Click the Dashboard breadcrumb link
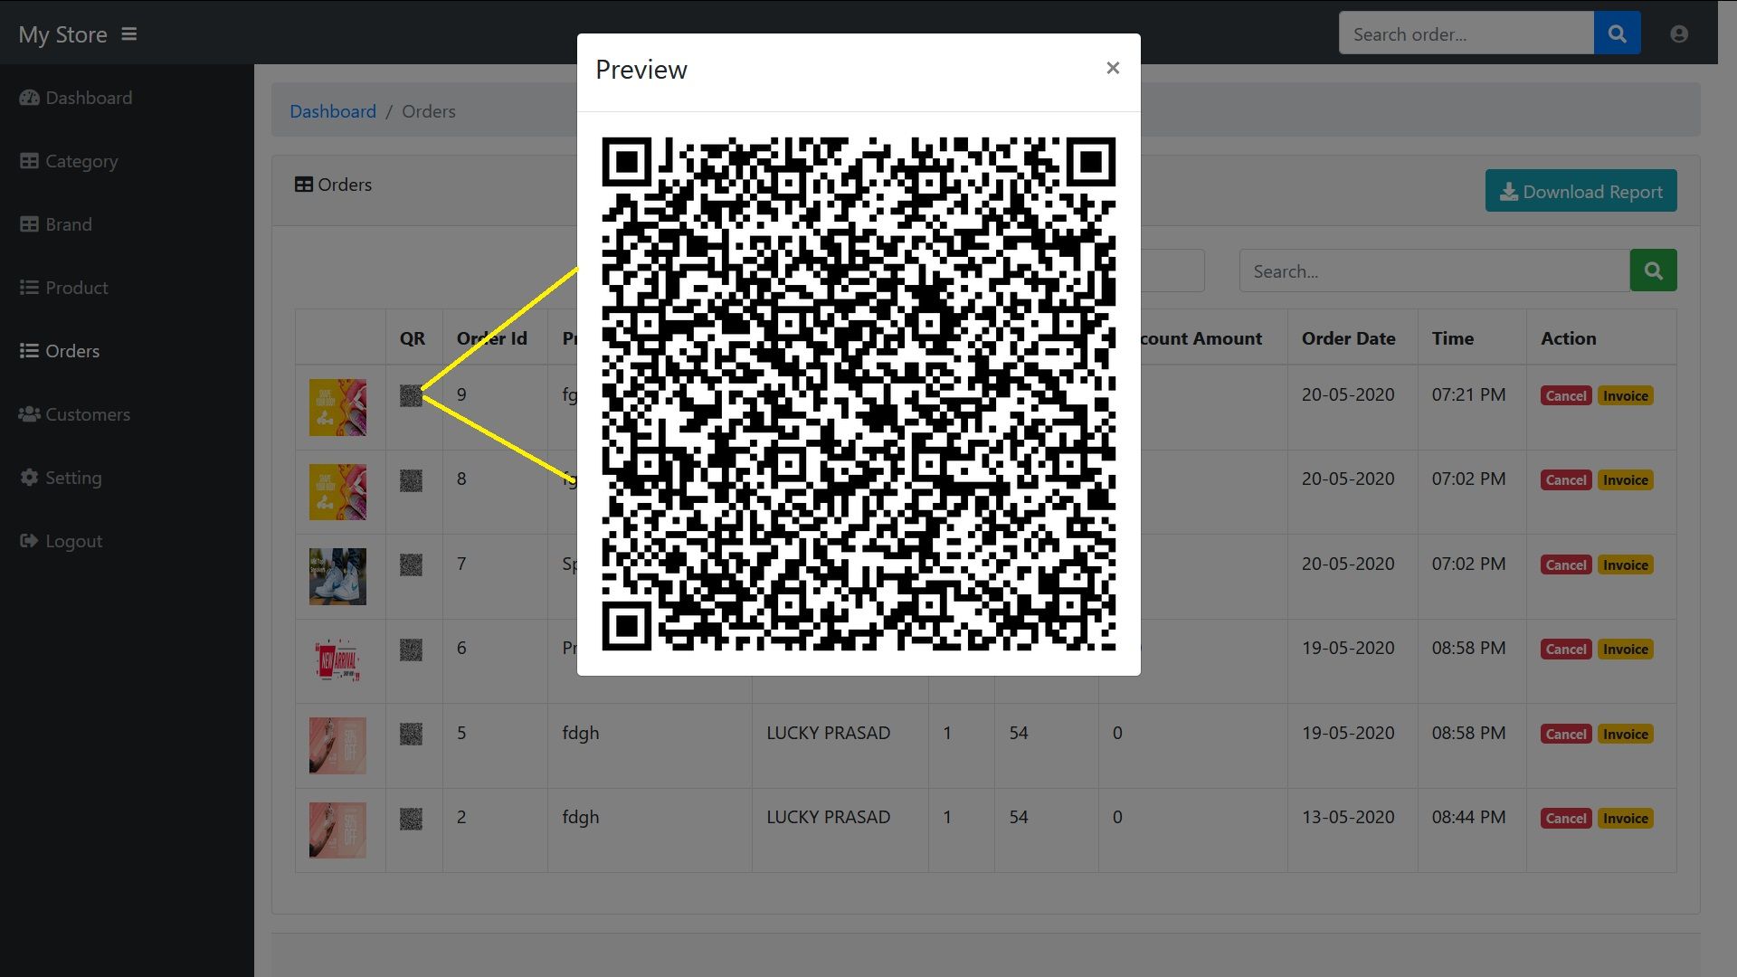This screenshot has width=1737, height=977. [333, 111]
